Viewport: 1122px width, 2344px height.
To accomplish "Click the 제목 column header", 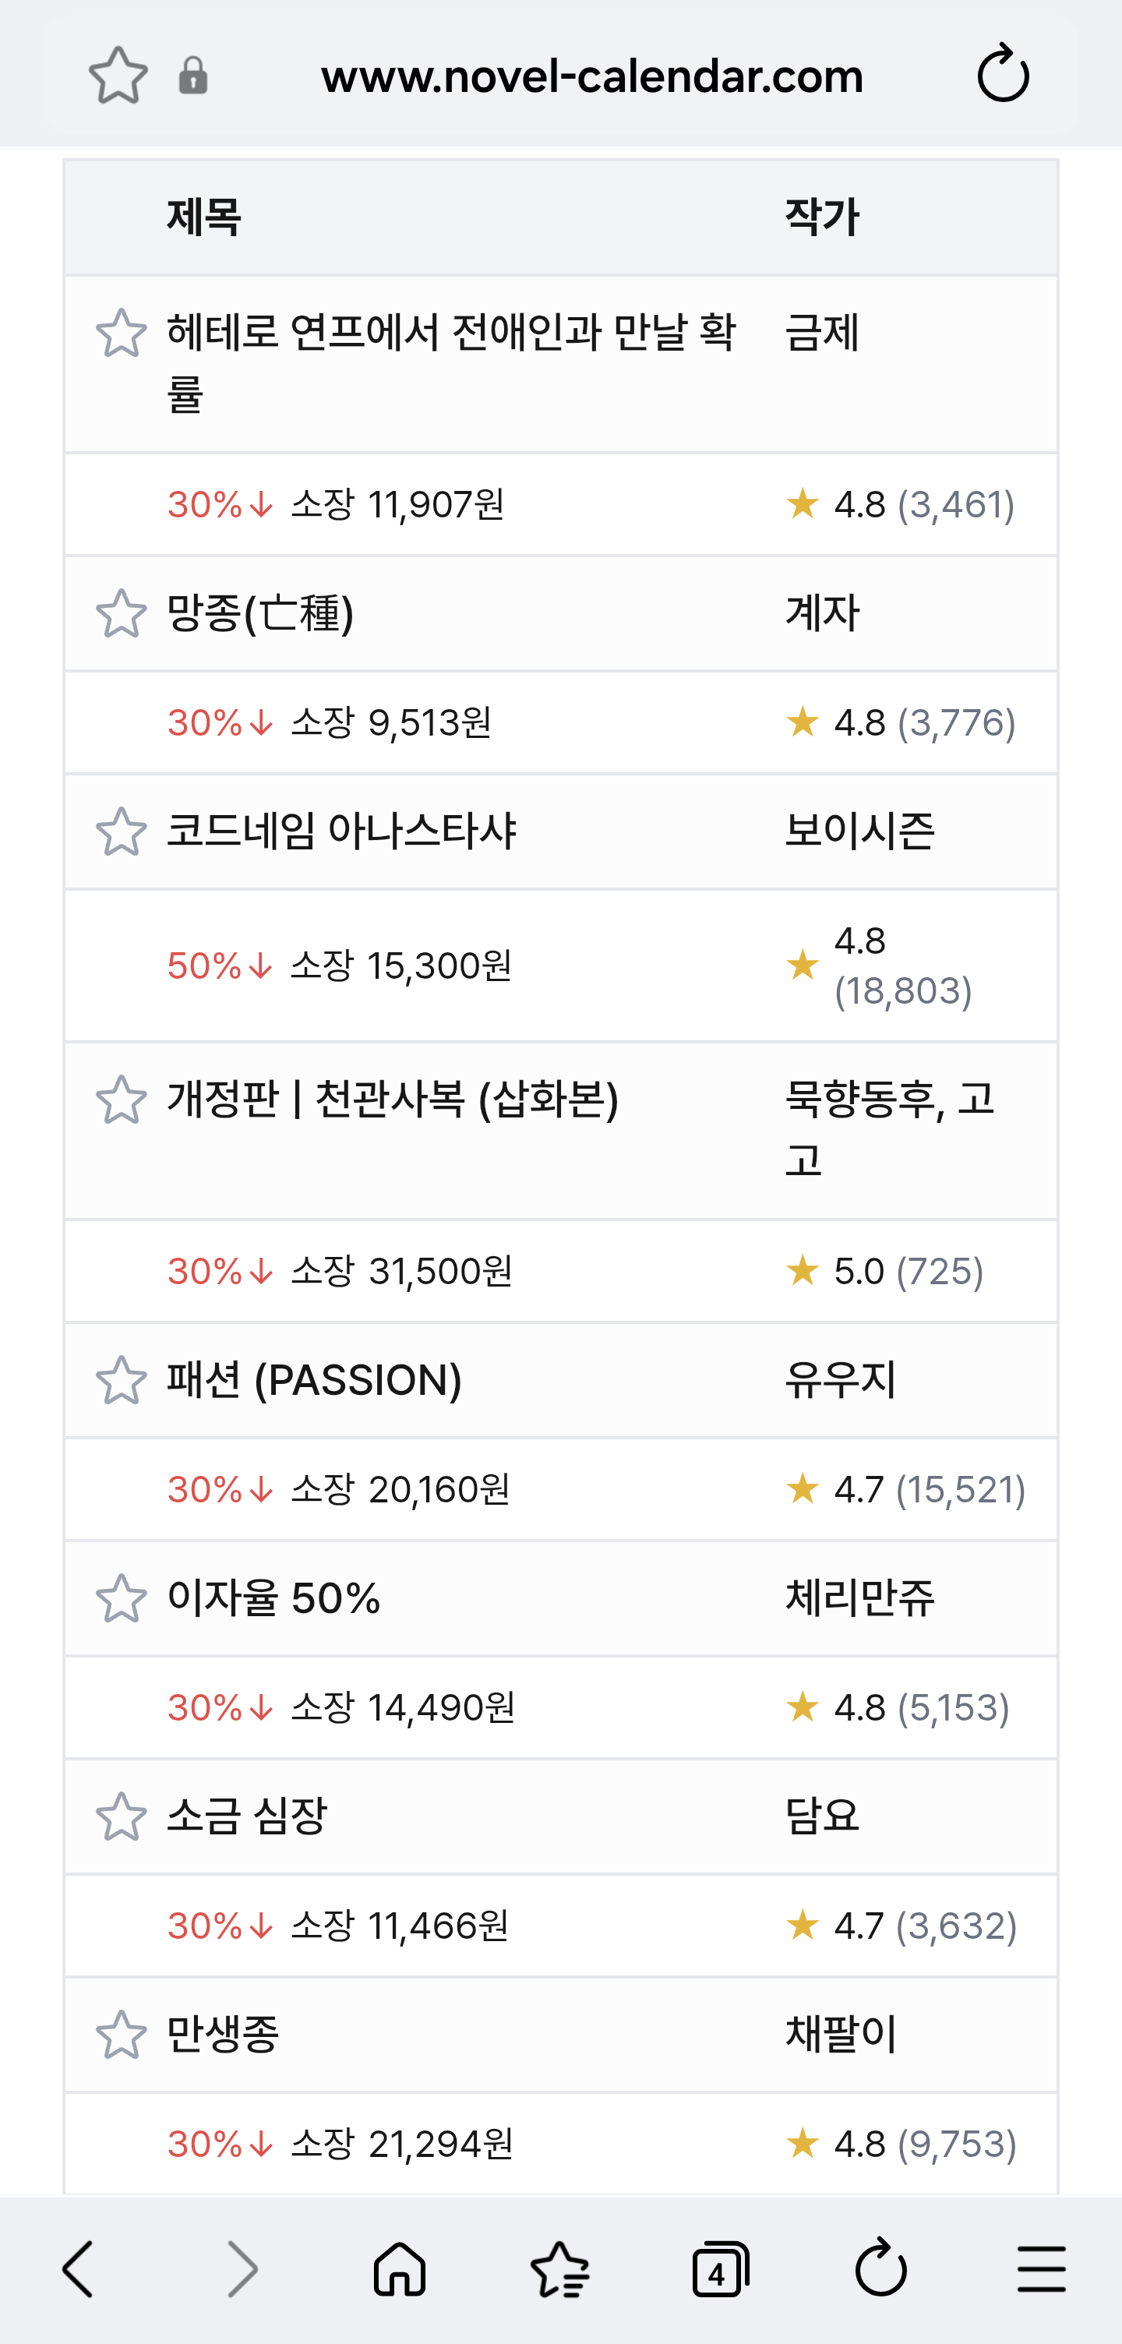I will 204,217.
